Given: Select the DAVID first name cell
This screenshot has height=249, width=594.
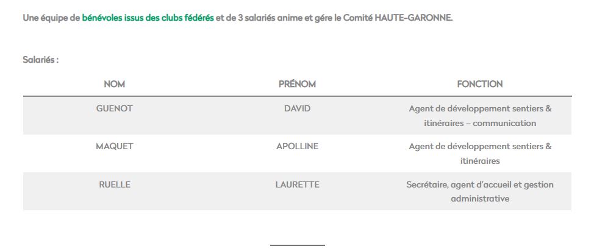Looking at the screenshot, I should [x=297, y=108].
